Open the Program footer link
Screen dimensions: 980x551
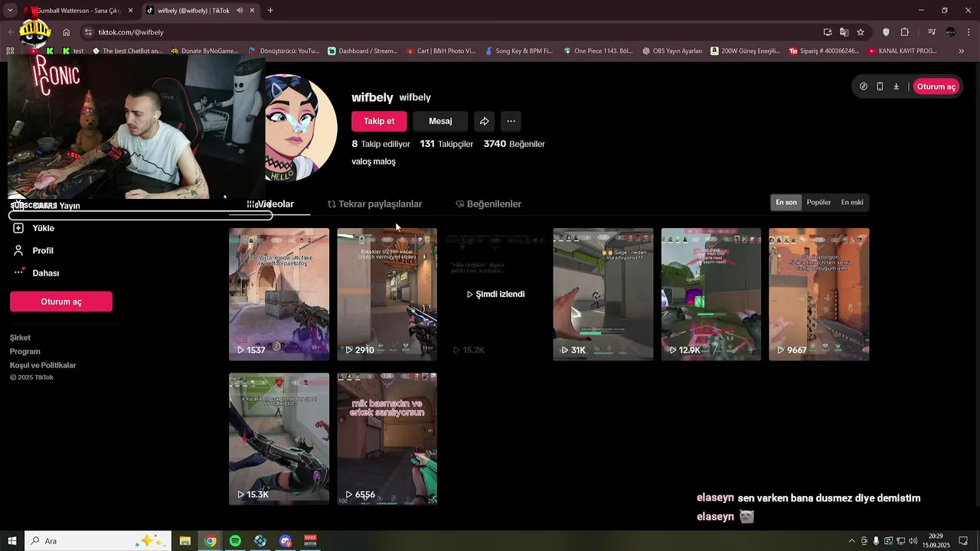tap(24, 351)
